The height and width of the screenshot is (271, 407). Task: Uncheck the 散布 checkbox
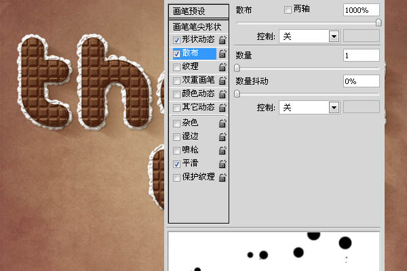pyautogui.click(x=176, y=54)
